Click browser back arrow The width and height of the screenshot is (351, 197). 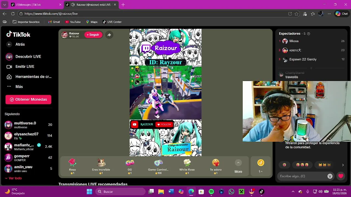coord(5,14)
